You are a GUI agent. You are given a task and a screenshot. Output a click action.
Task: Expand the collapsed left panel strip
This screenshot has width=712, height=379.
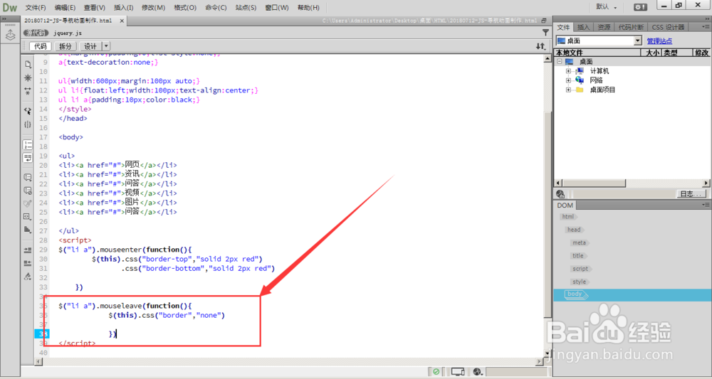[x=4, y=18]
